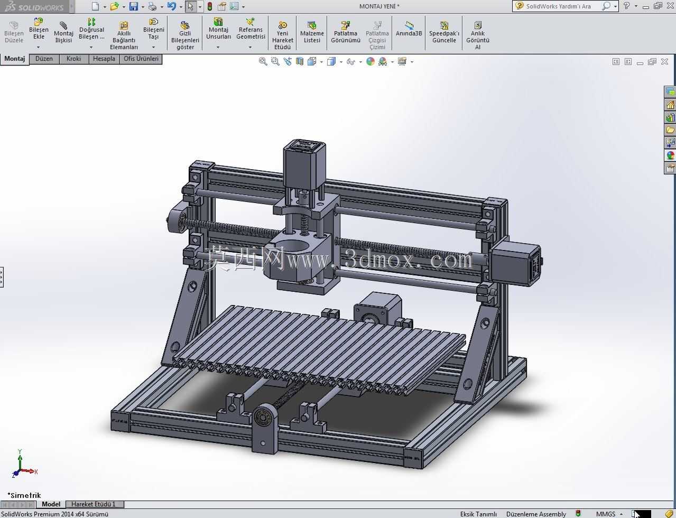Screen dimensions: 676x518
Task: Click Gizli Bileşenleri göster tool
Action: (x=185, y=36)
